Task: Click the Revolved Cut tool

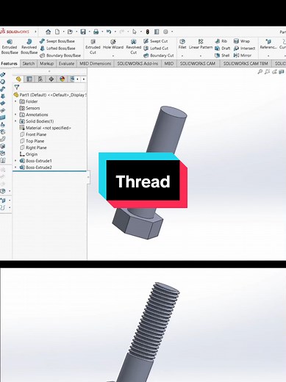Action: (x=133, y=46)
